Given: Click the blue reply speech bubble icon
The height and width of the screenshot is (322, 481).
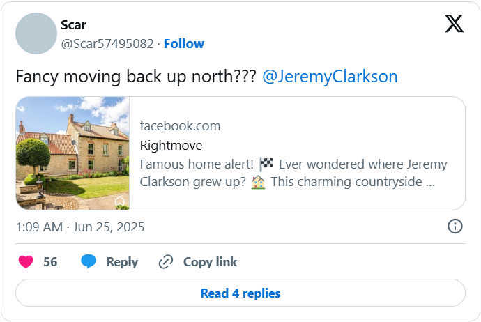Looking at the screenshot, I should coord(89,262).
